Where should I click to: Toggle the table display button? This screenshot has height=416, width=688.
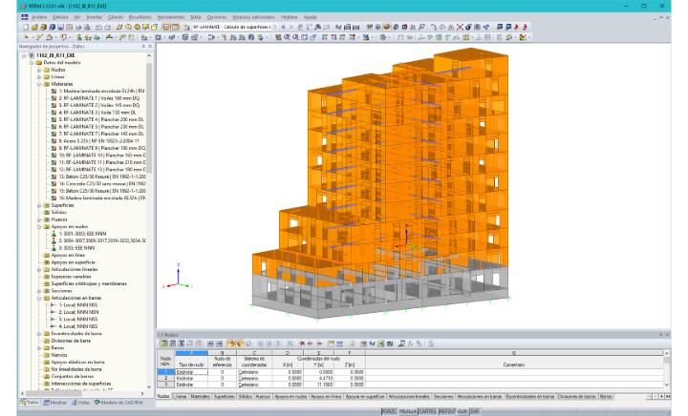175,27
